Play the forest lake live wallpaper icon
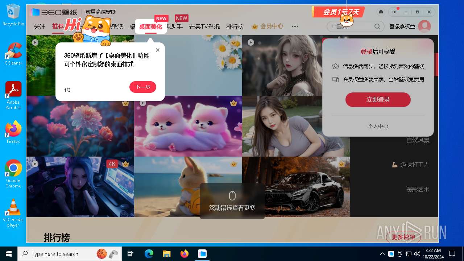 coord(35,42)
